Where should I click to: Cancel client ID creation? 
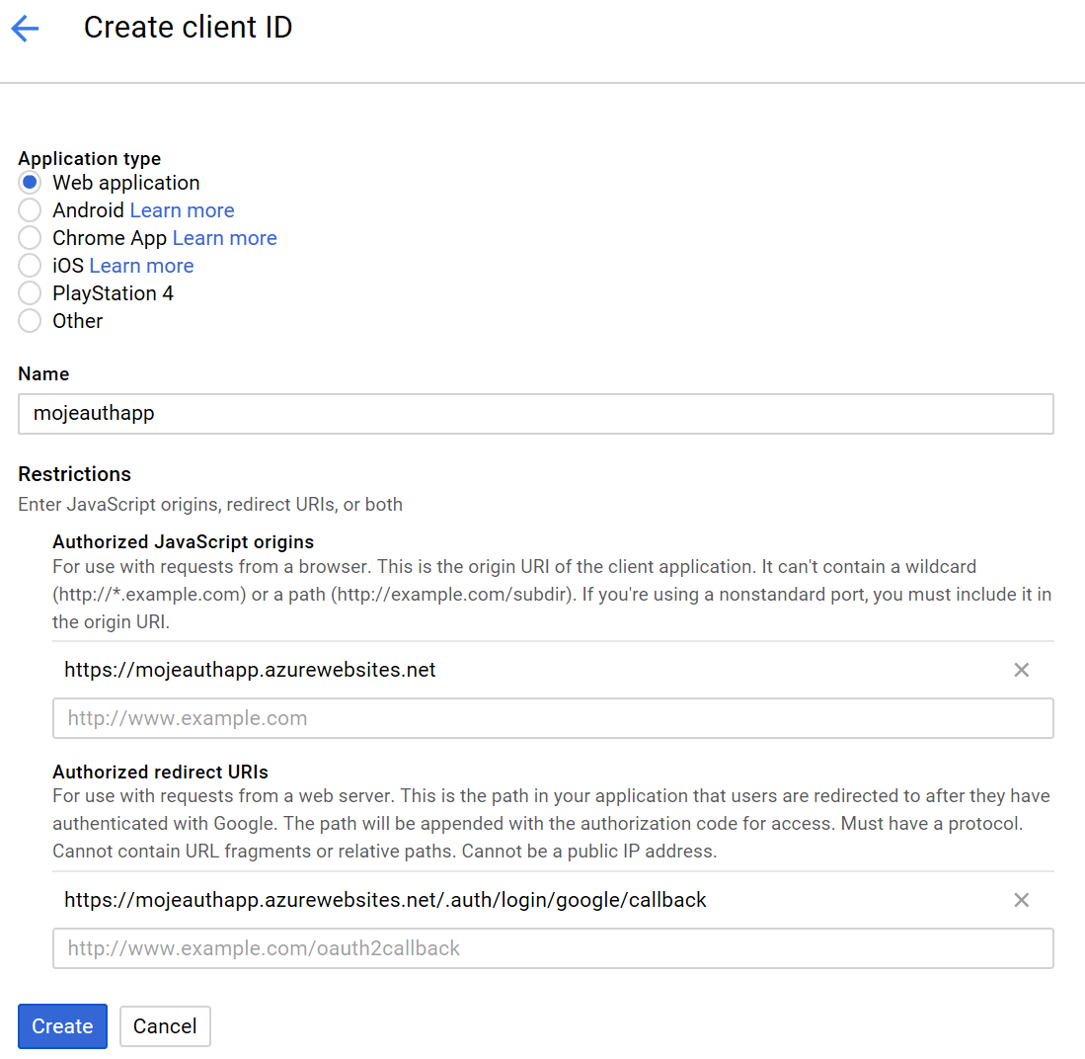pyautogui.click(x=165, y=1025)
